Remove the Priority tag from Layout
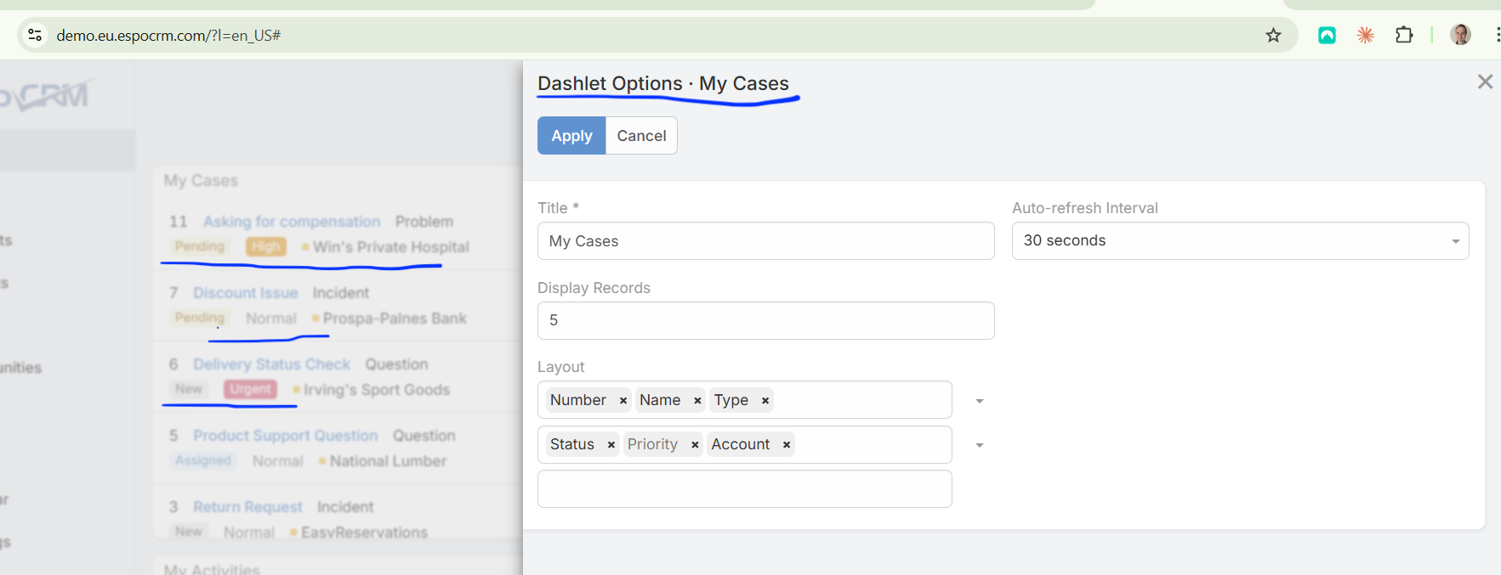1501x575 pixels. (x=695, y=445)
